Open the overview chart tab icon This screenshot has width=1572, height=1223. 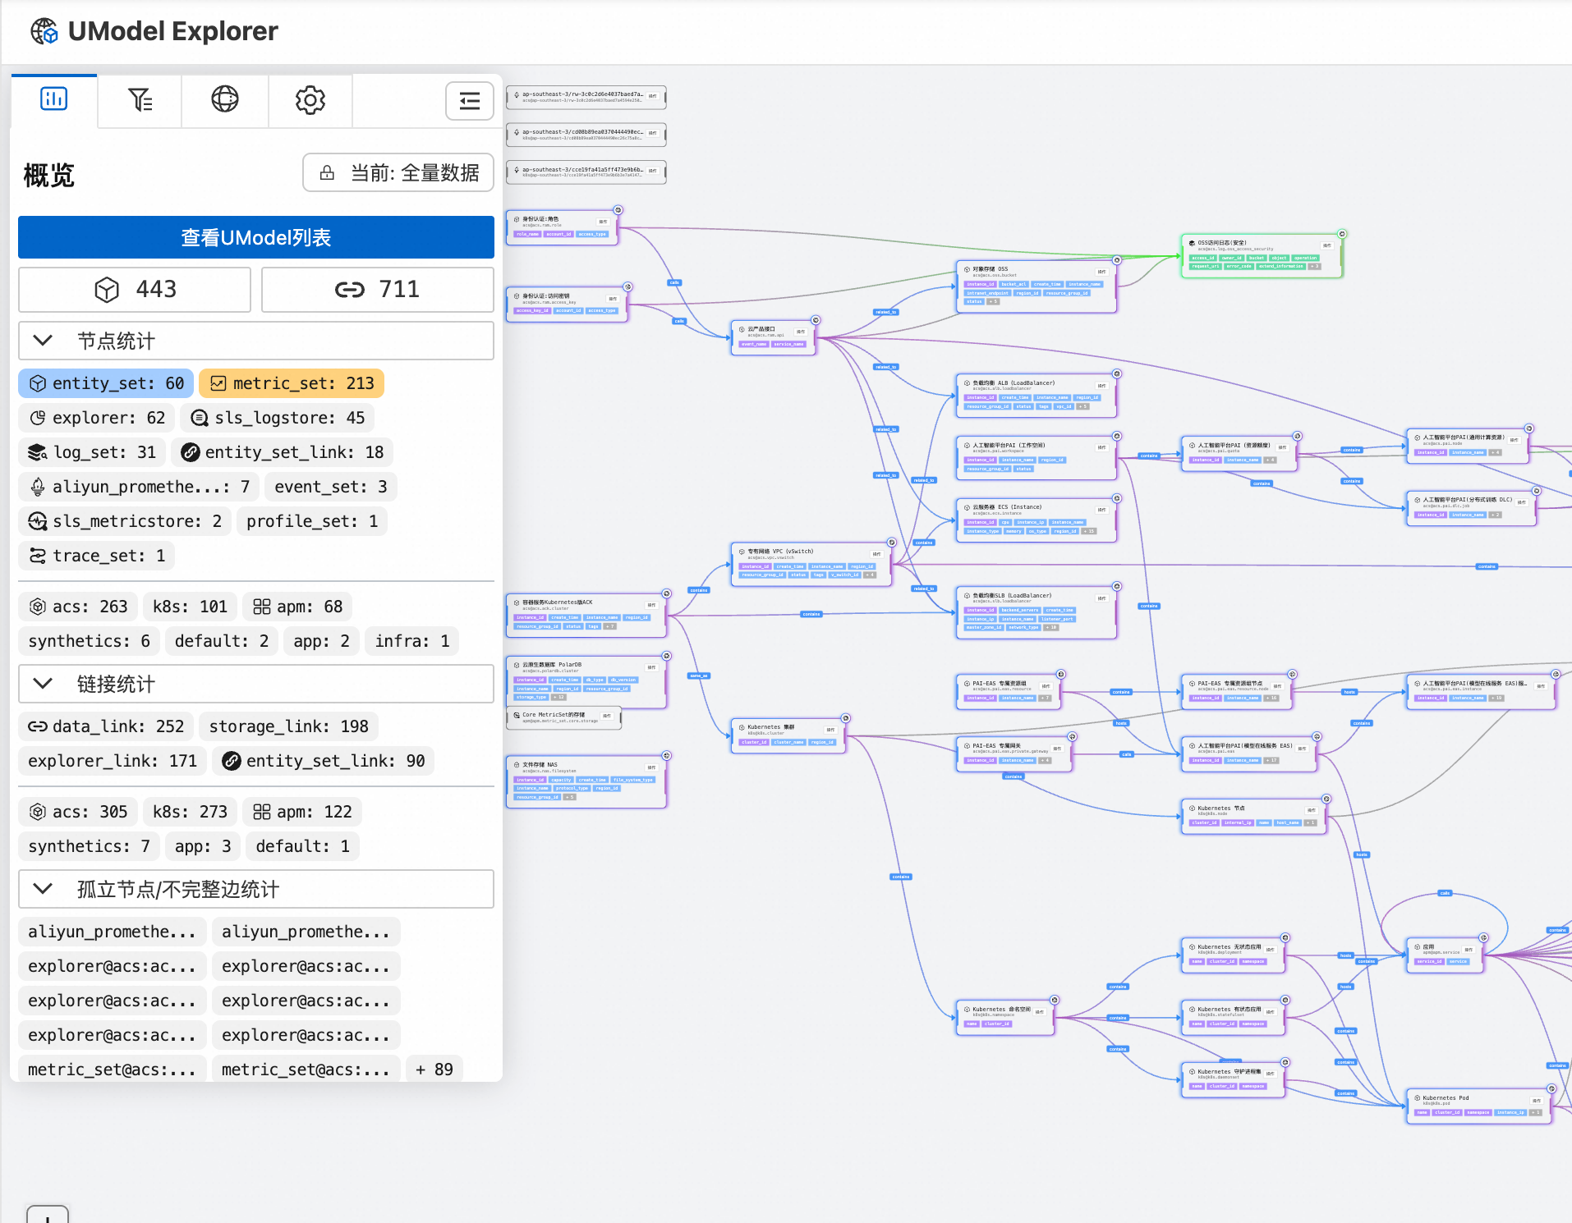pos(54,100)
